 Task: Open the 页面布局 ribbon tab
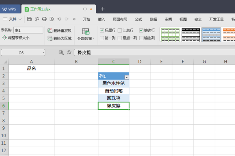click(x=120, y=19)
